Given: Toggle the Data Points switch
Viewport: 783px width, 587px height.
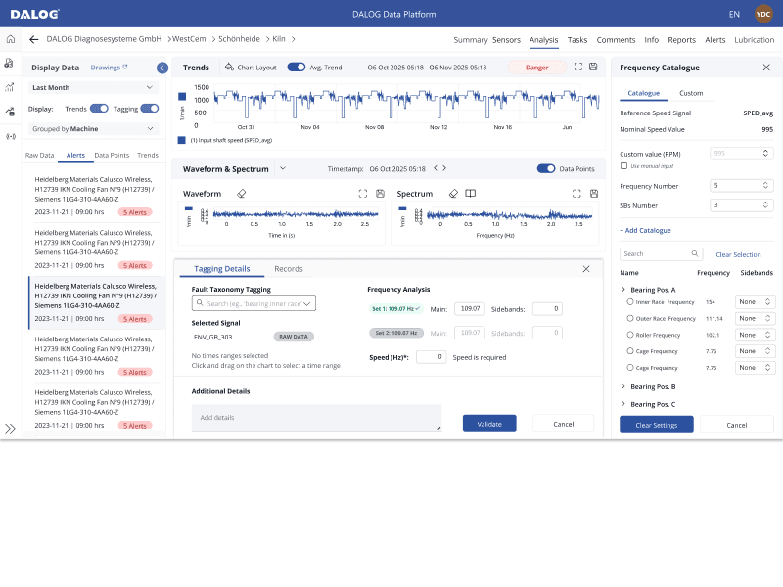Looking at the screenshot, I should click(x=546, y=168).
